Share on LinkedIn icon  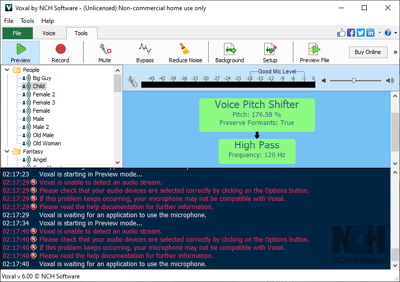pos(370,33)
